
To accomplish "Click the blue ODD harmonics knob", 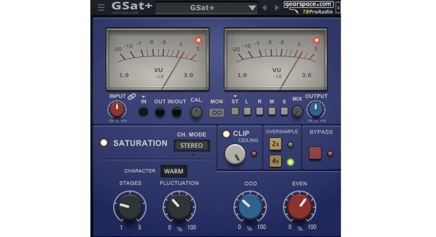I will tap(250, 207).
